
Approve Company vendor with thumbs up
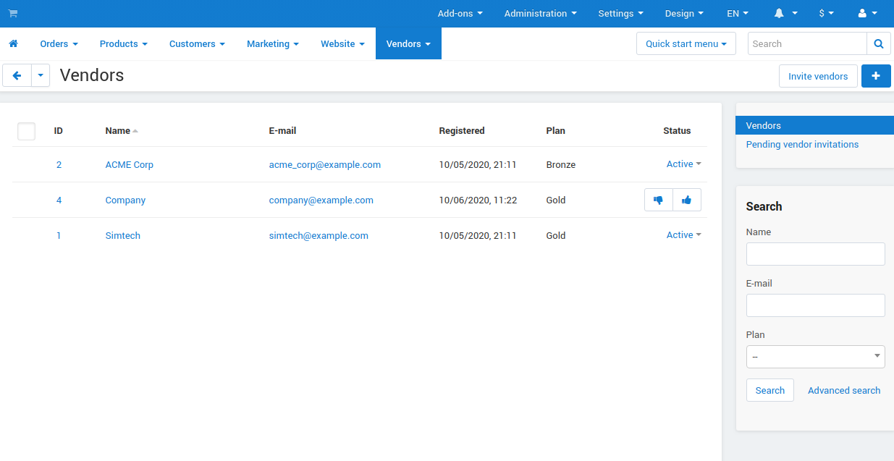(x=687, y=200)
